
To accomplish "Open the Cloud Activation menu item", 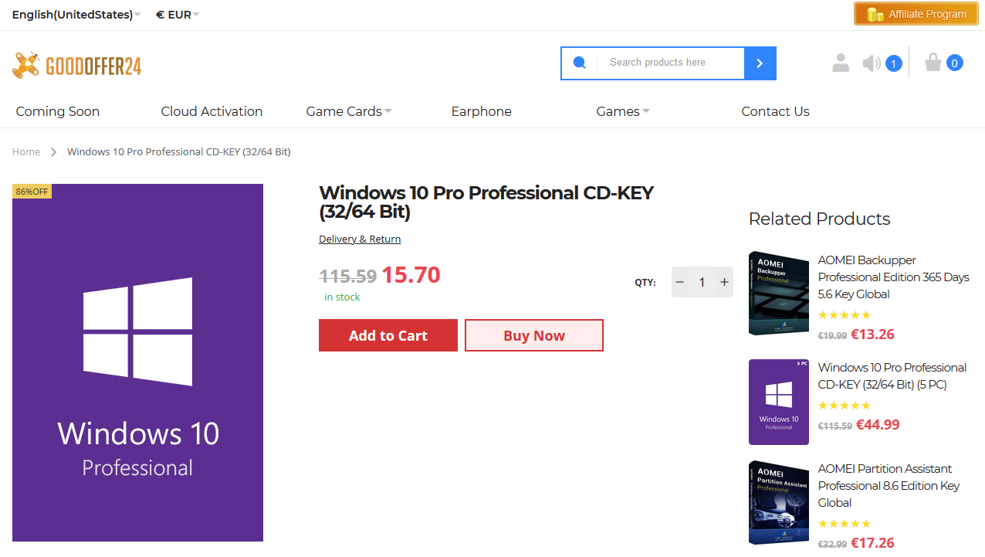I will click(x=212, y=111).
